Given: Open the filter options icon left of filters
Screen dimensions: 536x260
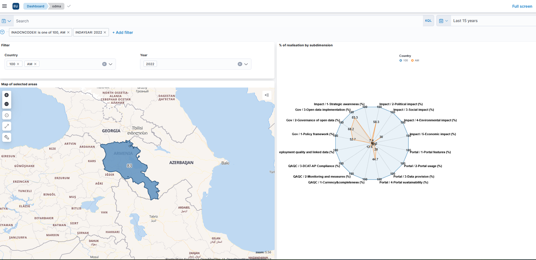Looking at the screenshot, I should click(x=3, y=32).
